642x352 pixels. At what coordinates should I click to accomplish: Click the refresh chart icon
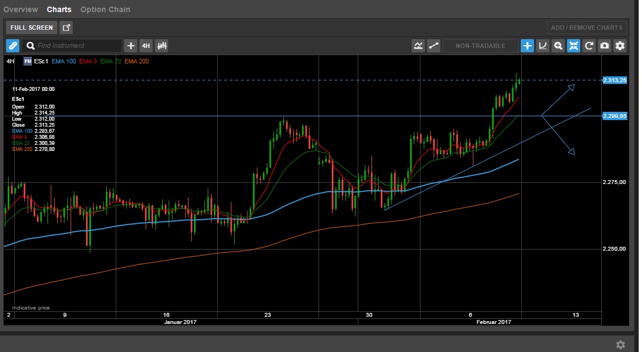[589, 46]
